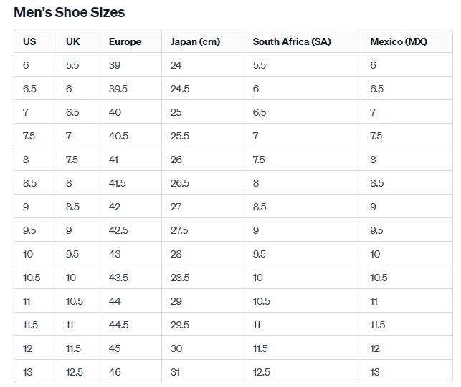Select the US column header
Viewport: 461px width, 387px height.
tap(29, 41)
